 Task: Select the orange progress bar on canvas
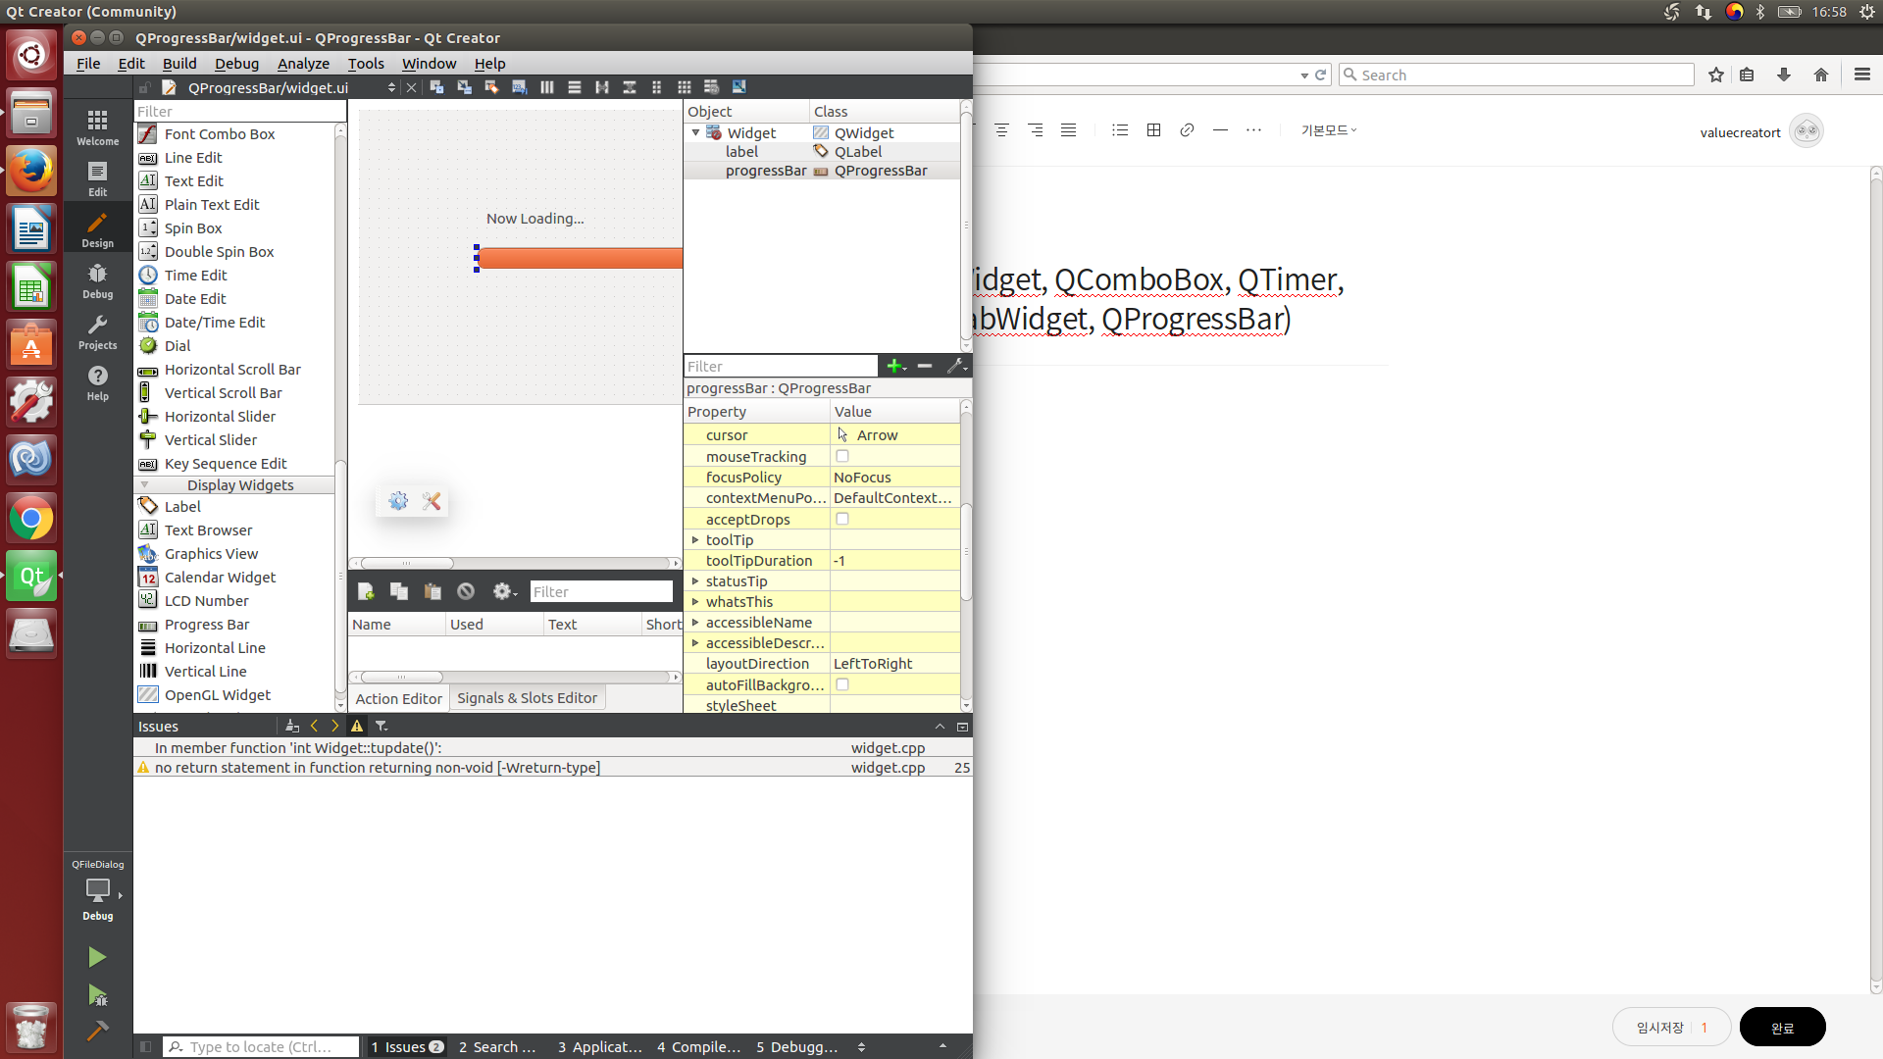[x=581, y=258]
